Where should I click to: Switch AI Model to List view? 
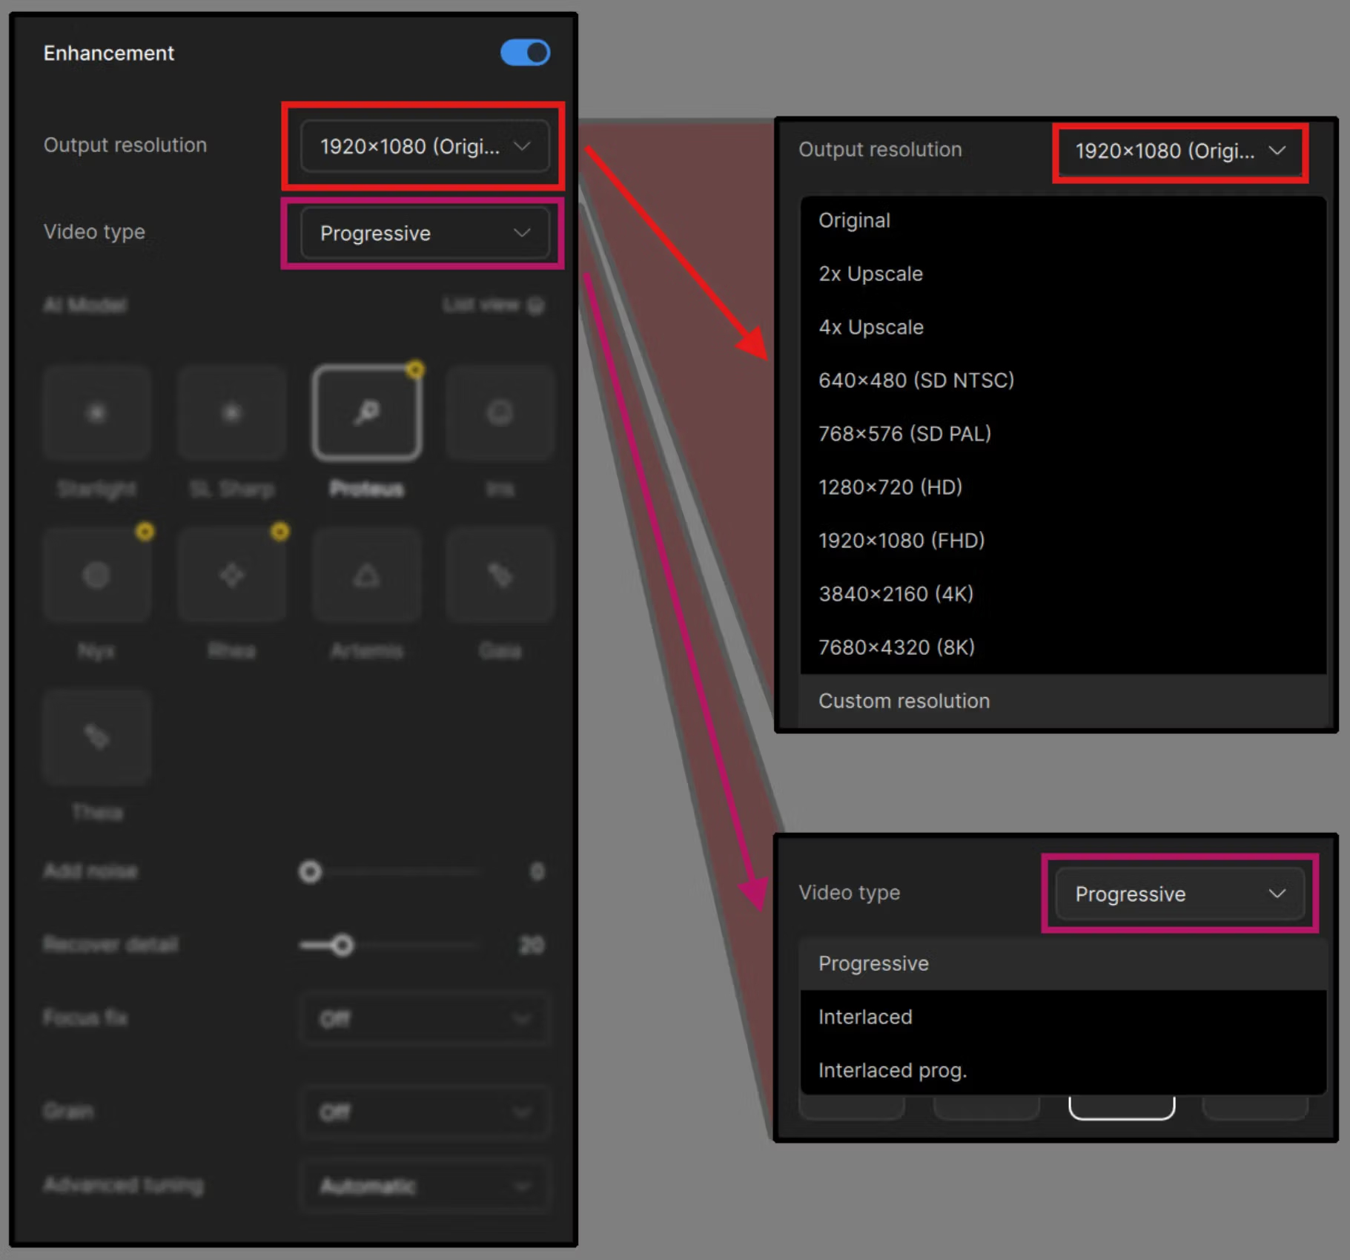click(492, 305)
